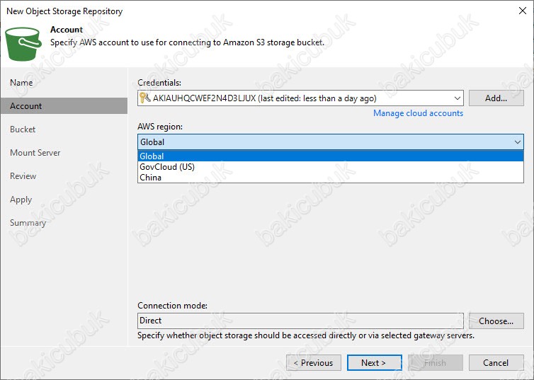The width and height of the screenshot is (534, 380).
Task: Collapse the AWS region dropdown arrow
Action: [517, 142]
